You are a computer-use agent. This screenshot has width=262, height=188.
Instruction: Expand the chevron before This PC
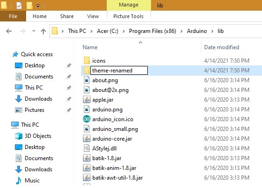click(62, 31)
